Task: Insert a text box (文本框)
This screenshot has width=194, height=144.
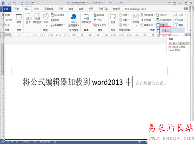Action: click(x=136, y=20)
